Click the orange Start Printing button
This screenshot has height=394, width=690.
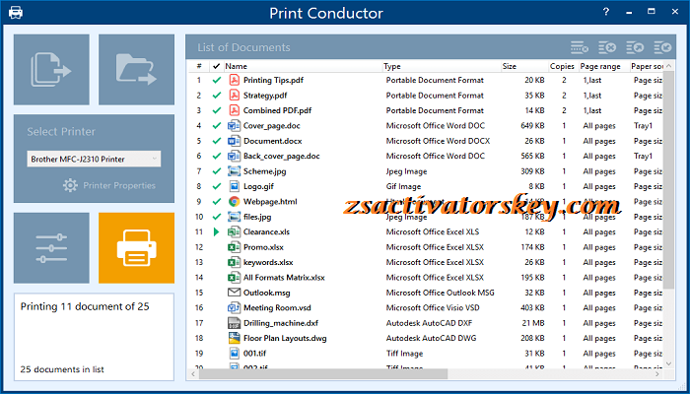point(136,248)
